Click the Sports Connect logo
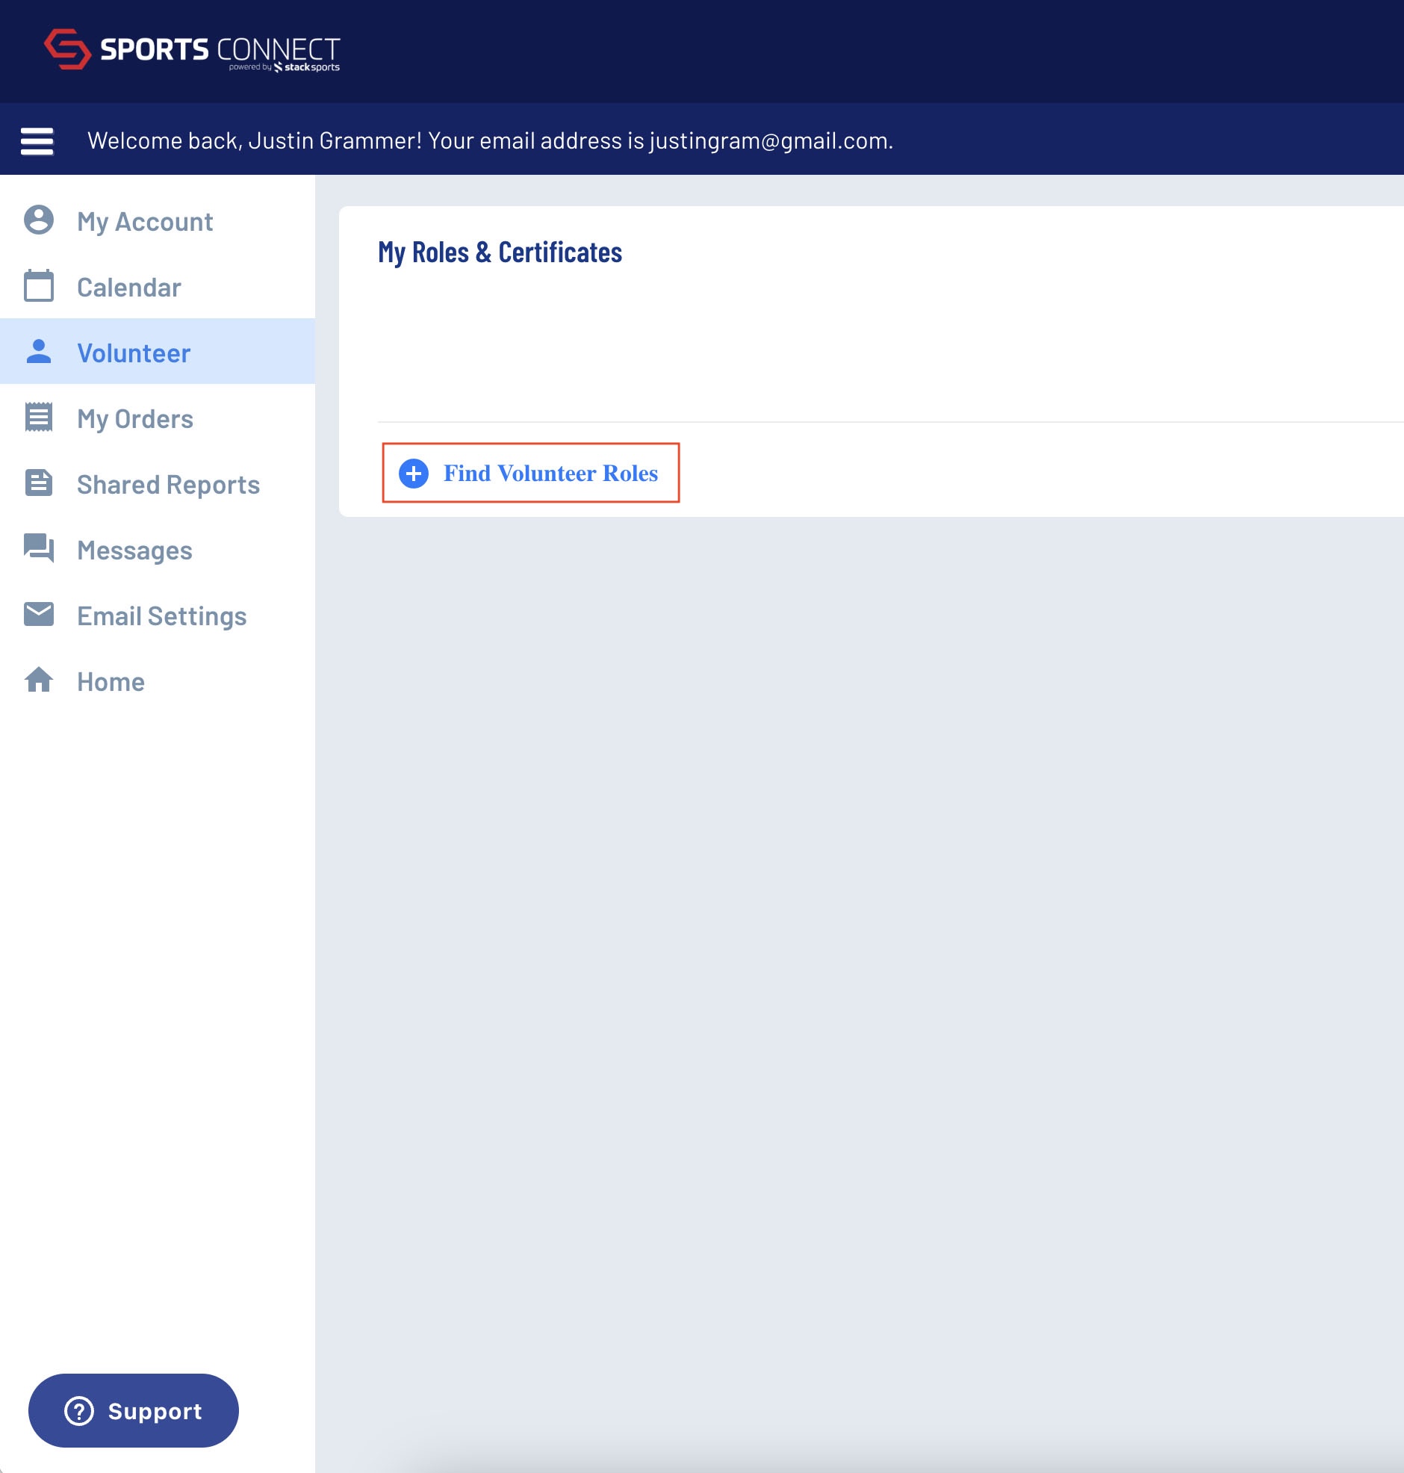 (x=192, y=50)
